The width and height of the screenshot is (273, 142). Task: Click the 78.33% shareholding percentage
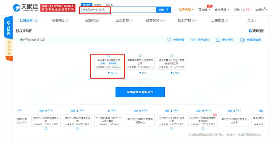tap(114, 73)
